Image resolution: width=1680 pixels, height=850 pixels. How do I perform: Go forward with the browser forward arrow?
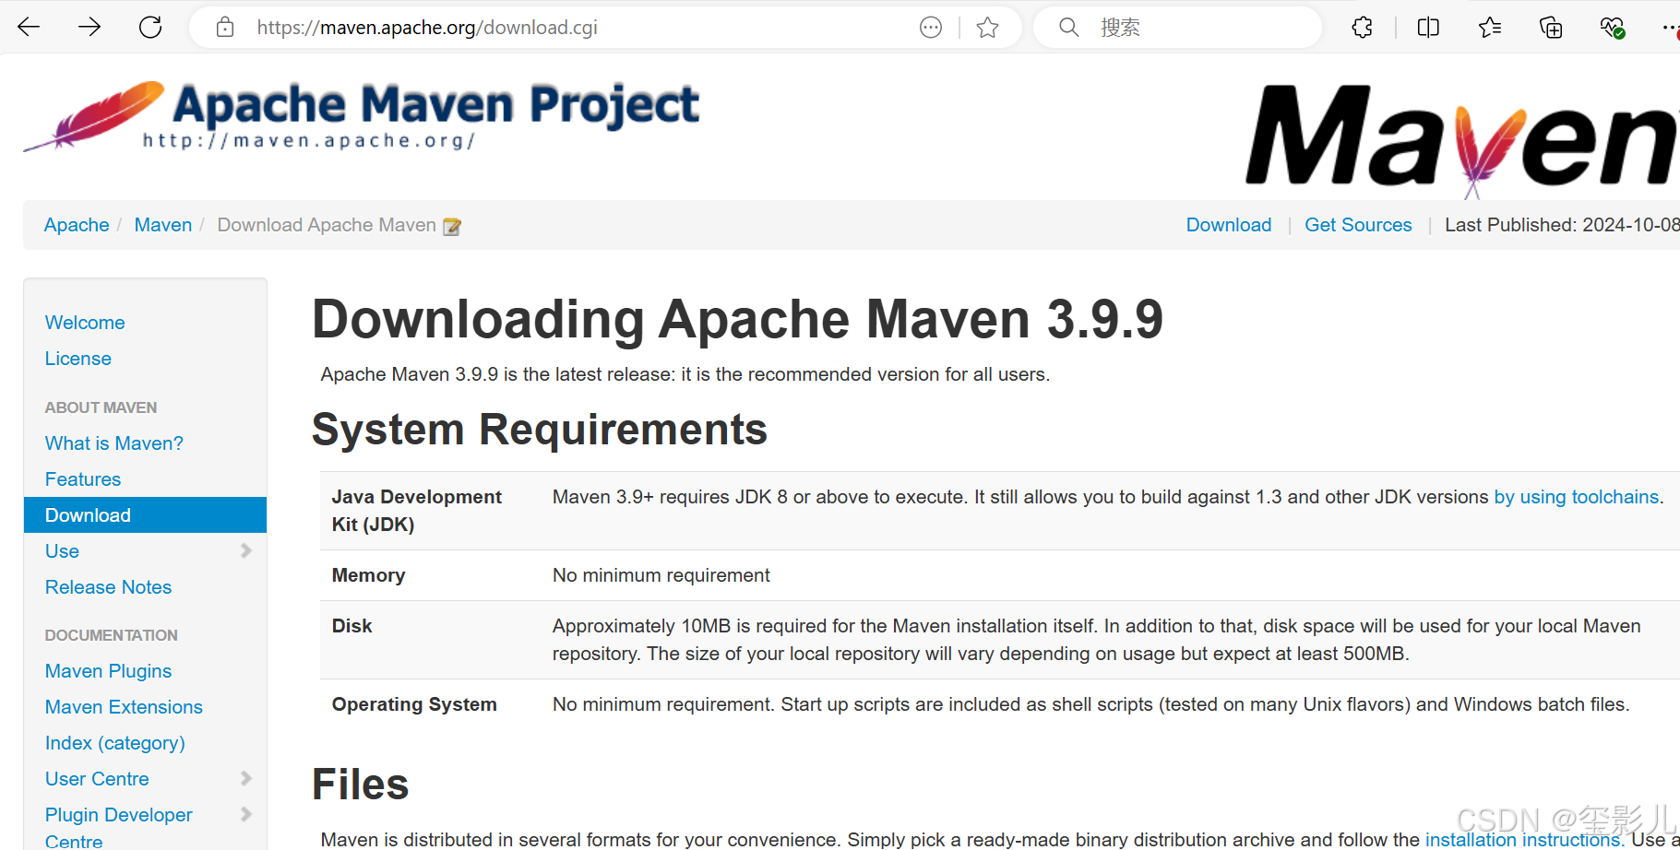pyautogui.click(x=89, y=28)
